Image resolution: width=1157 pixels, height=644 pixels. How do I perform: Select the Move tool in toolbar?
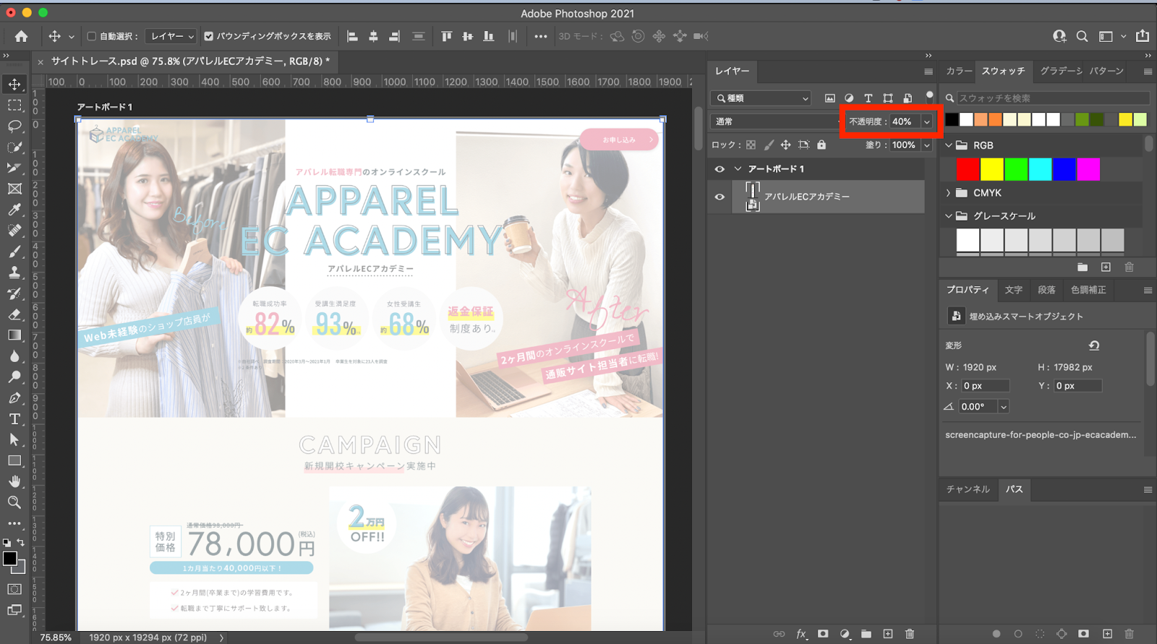click(14, 85)
